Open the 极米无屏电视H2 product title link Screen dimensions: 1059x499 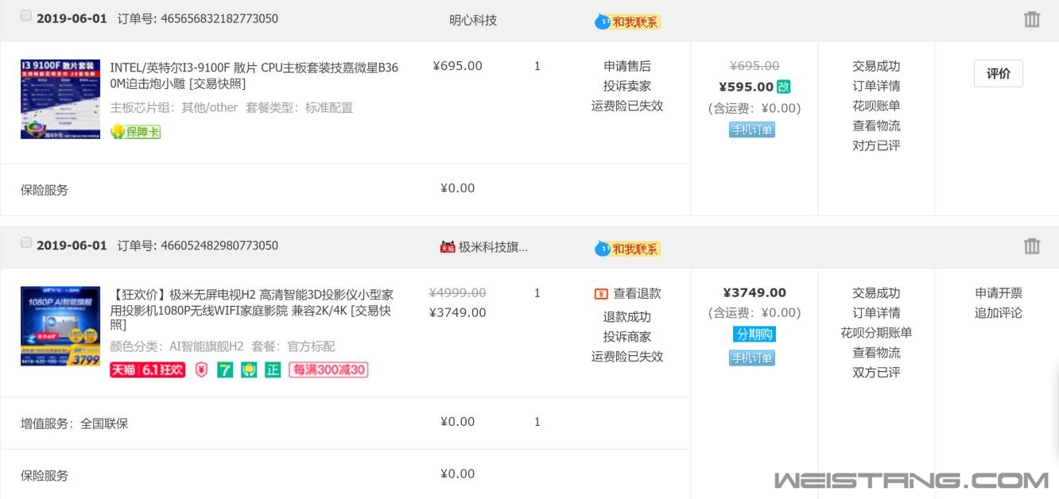point(251,310)
